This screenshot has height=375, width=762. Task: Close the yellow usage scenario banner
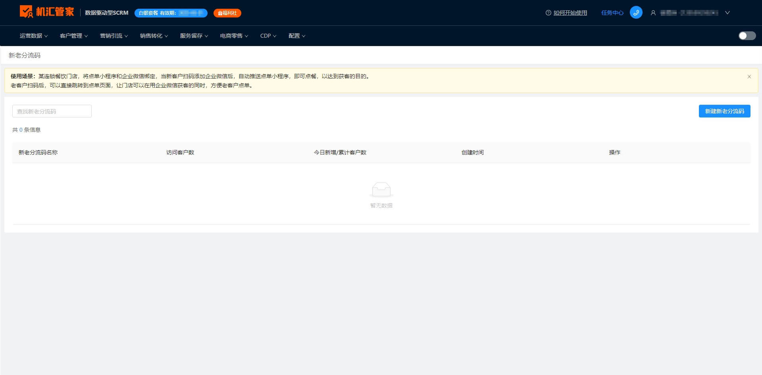(749, 77)
